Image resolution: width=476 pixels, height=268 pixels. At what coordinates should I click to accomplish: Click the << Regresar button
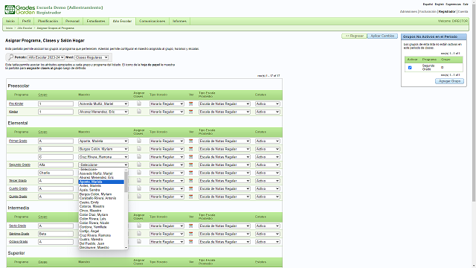tap(354, 36)
